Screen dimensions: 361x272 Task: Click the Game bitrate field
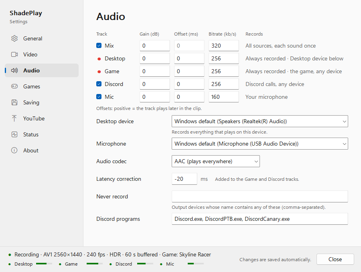[224, 71]
